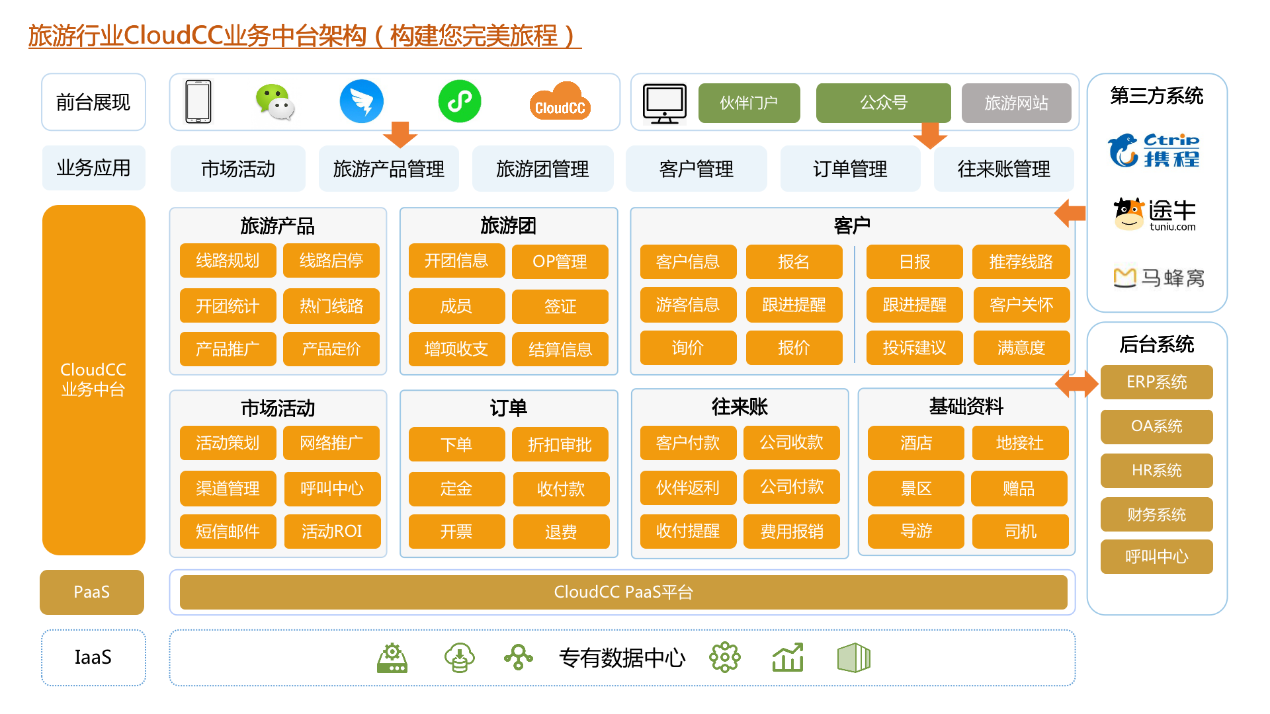Click the double-headed arrow beside ERP系统
Viewport: 1270px width, 714px height.
pos(1076,383)
